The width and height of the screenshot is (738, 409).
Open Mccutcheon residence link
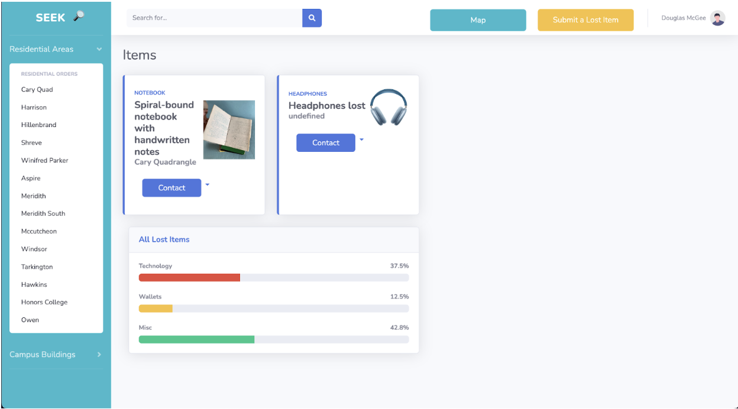coord(39,232)
